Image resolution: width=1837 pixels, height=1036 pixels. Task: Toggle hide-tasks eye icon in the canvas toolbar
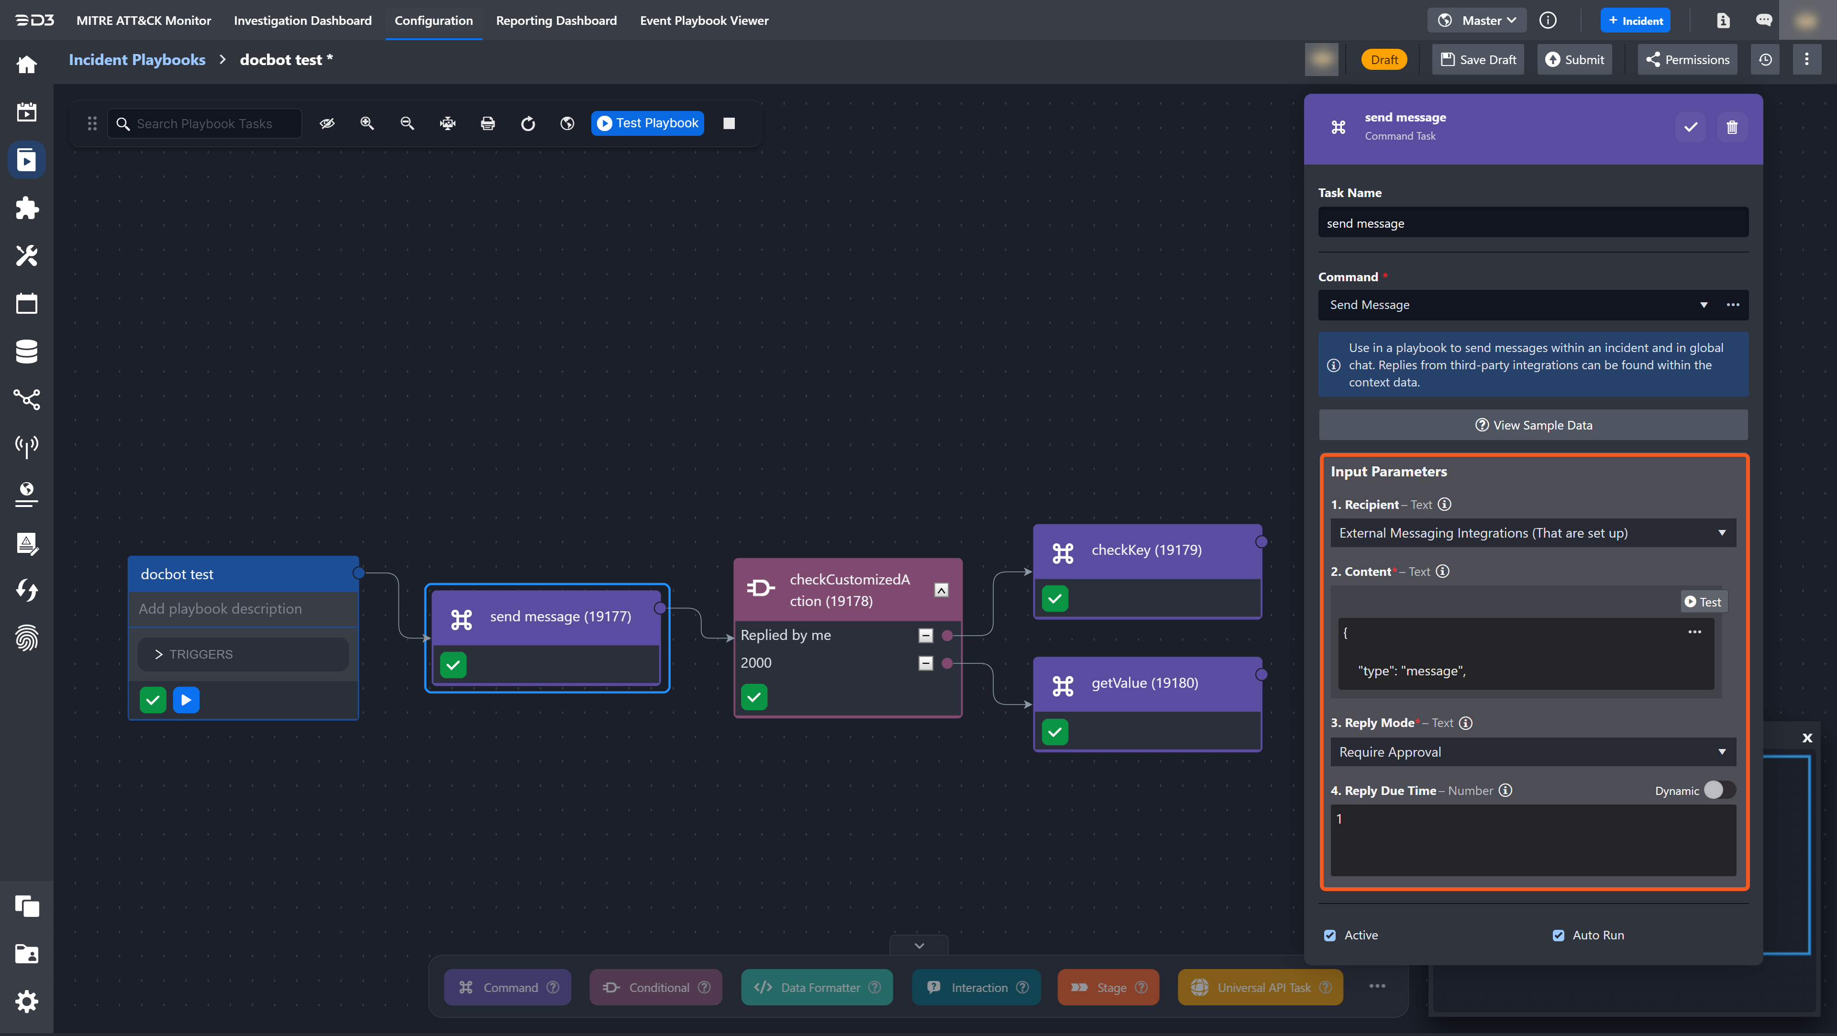pos(327,123)
